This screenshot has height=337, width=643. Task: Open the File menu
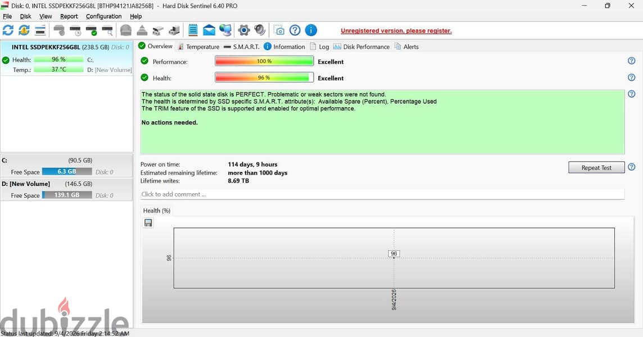[7, 16]
